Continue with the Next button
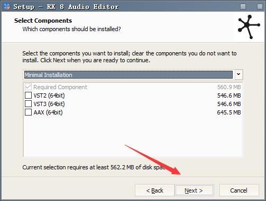This screenshot has height=201, width=266. (194, 190)
